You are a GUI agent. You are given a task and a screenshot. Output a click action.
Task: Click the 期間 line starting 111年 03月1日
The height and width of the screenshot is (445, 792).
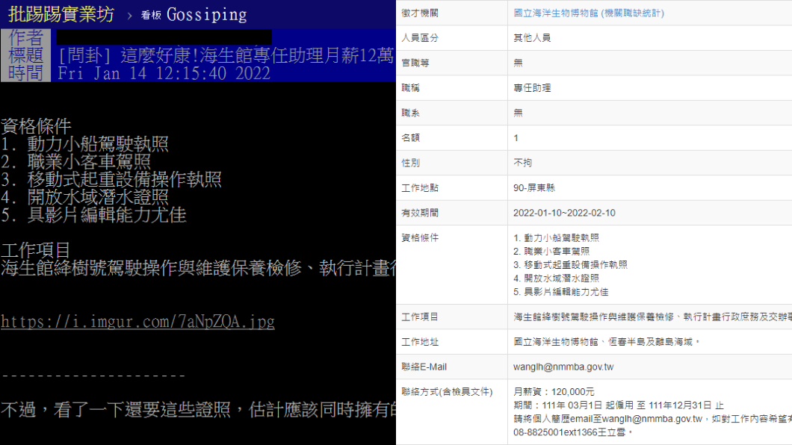pyautogui.click(x=618, y=405)
